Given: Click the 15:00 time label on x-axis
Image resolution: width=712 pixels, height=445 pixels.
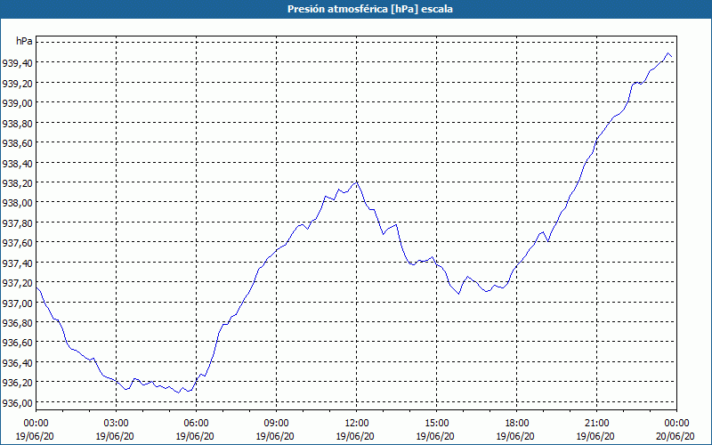Looking at the screenshot, I should click(x=437, y=424).
